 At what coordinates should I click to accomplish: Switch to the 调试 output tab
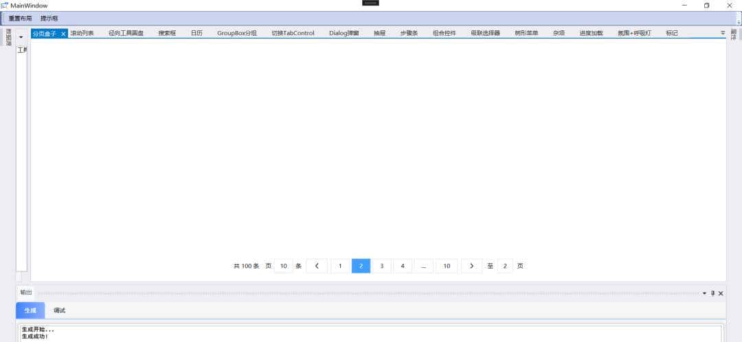click(60, 310)
